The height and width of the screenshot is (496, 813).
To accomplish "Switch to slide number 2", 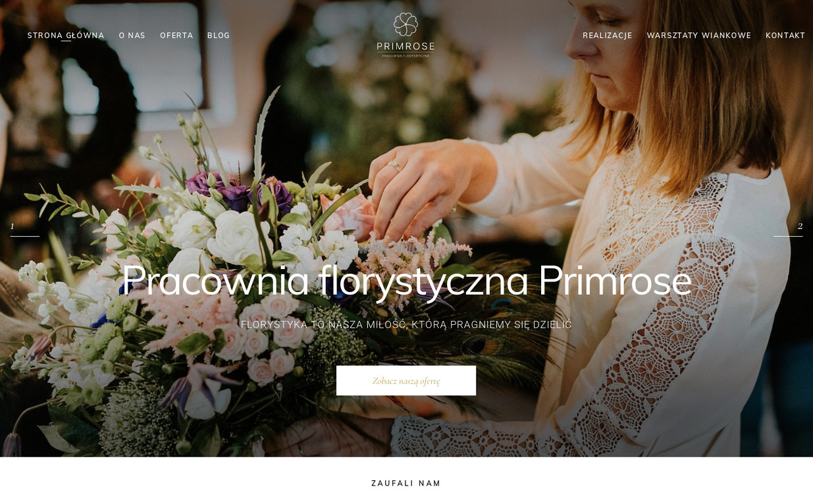I will 800,226.
